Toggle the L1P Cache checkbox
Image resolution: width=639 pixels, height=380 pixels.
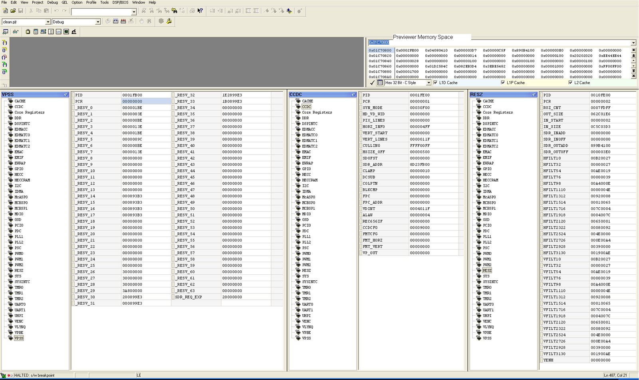click(x=503, y=83)
